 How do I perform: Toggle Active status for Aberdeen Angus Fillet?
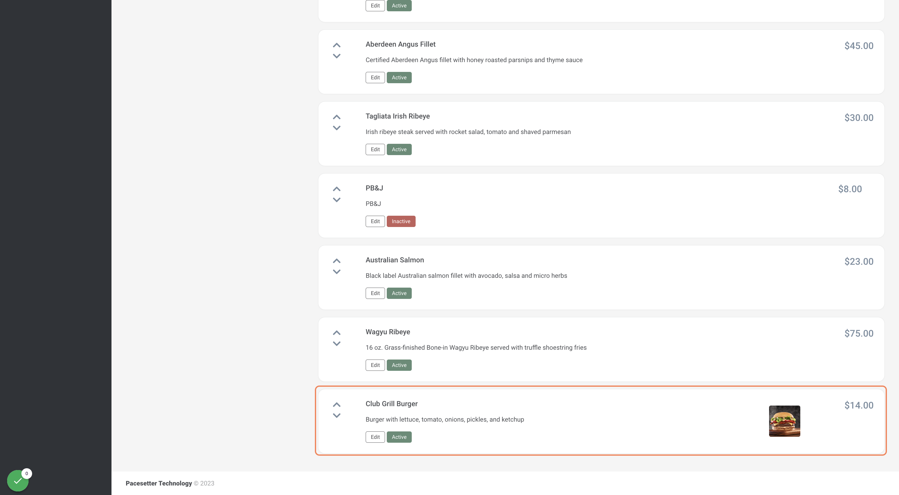click(399, 78)
